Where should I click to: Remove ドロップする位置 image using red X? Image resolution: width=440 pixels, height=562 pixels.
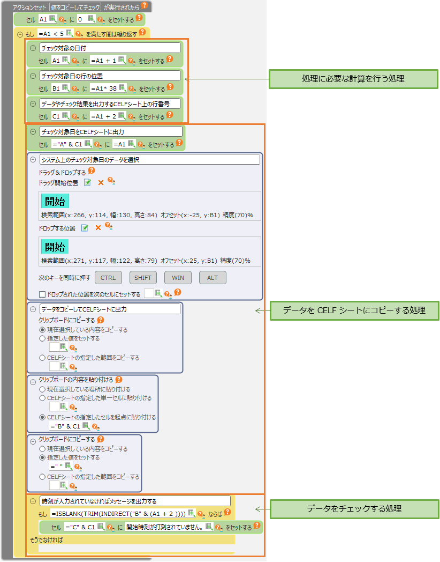click(98, 228)
